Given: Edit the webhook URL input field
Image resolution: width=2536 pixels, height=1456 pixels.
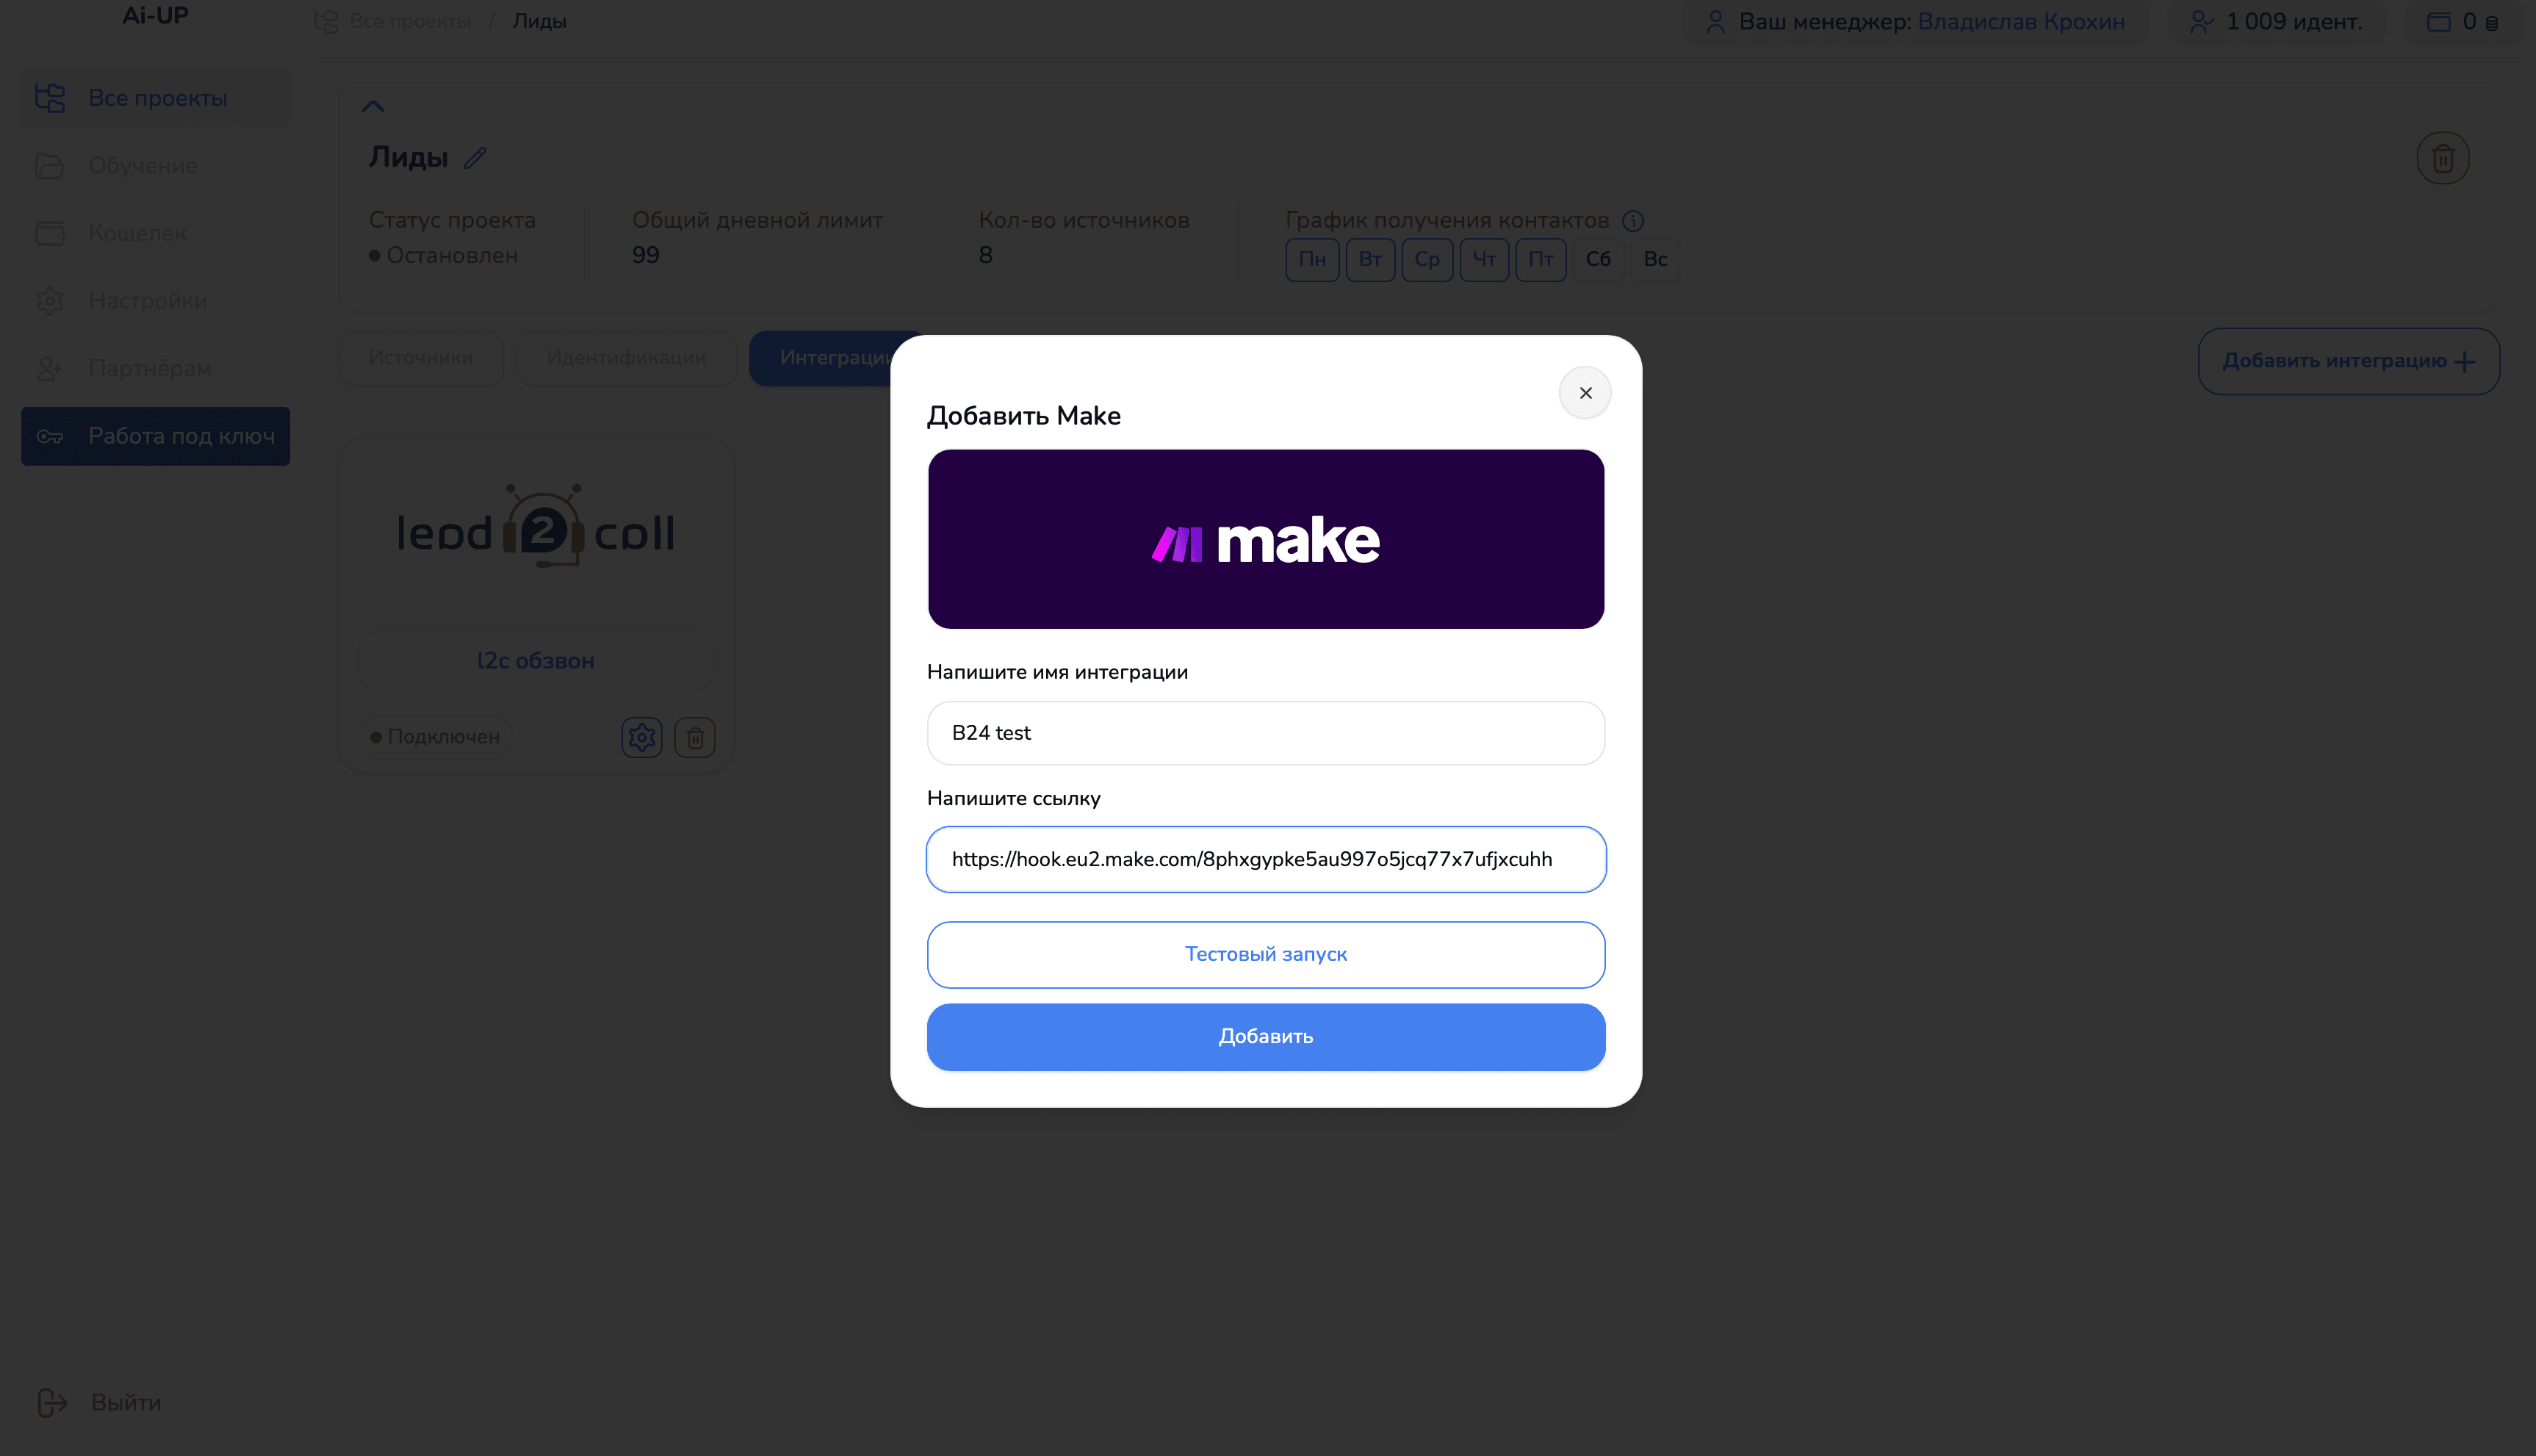Looking at the screenshot, I should [1265, 859].
